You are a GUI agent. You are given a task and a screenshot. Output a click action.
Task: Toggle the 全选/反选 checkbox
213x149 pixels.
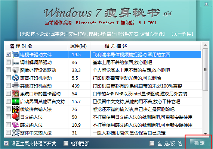coord(152,143)
